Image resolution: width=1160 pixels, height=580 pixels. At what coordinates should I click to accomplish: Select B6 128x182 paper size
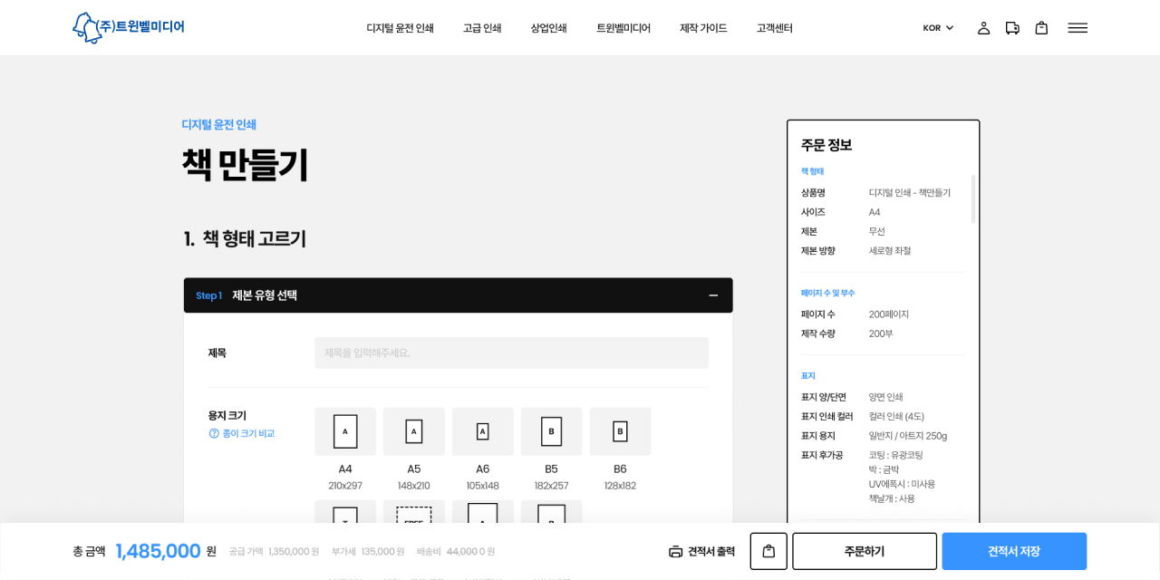(x=620, y=431)
